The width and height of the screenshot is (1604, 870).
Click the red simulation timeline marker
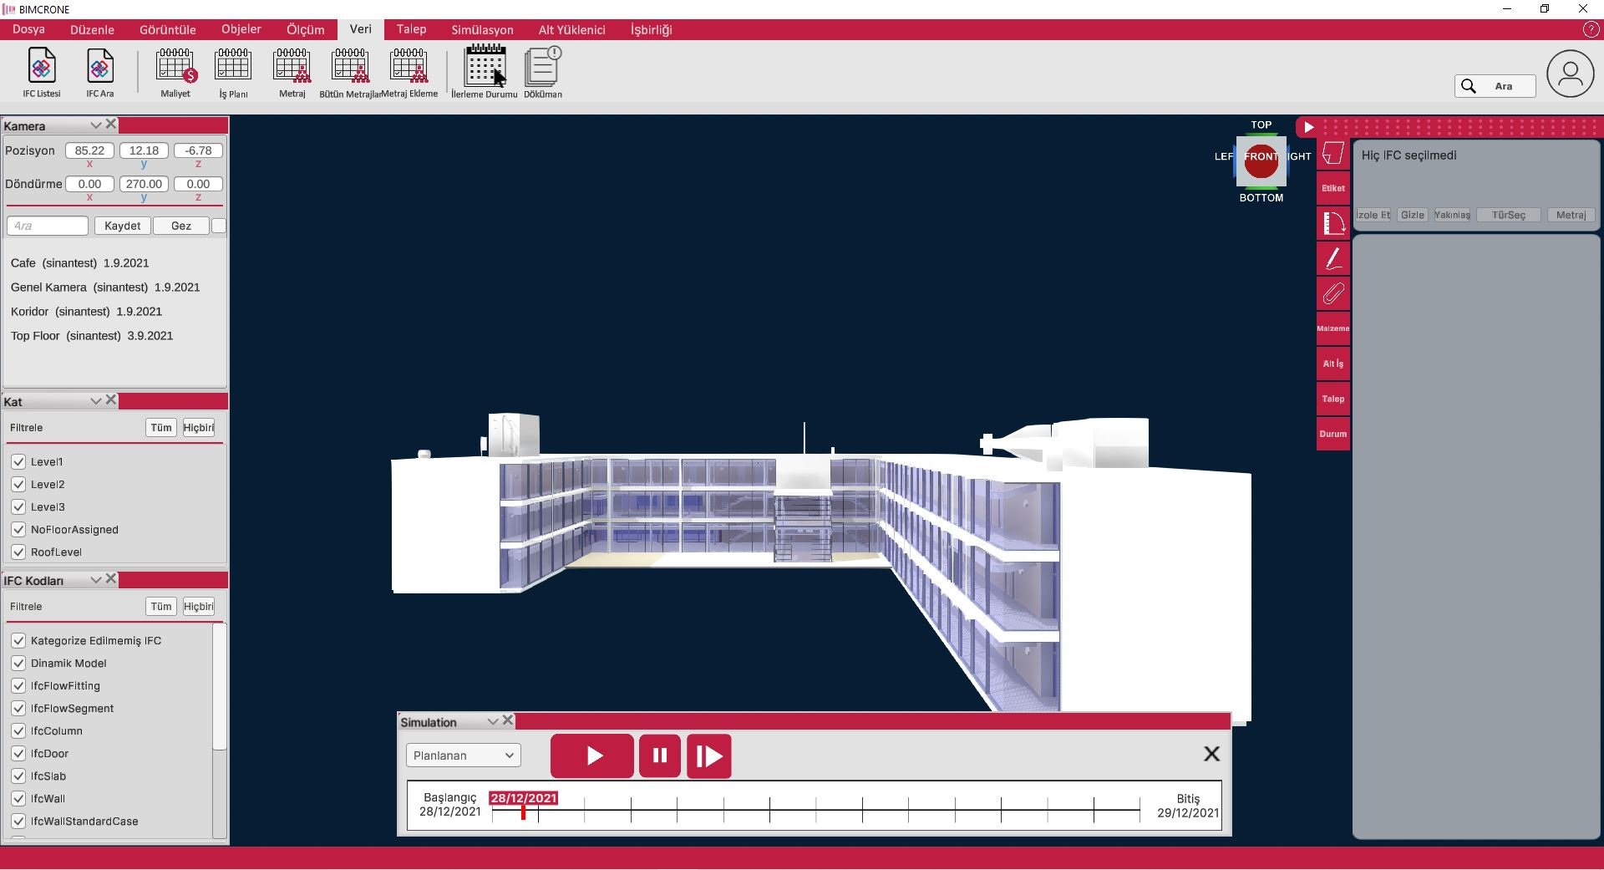pyautogui.click(x=523, y=811)
